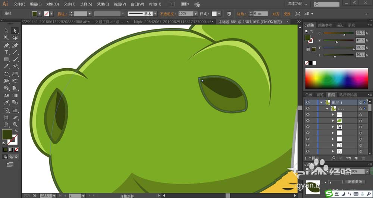Switch to the 路径查找器 panel tab

[348, 95]
